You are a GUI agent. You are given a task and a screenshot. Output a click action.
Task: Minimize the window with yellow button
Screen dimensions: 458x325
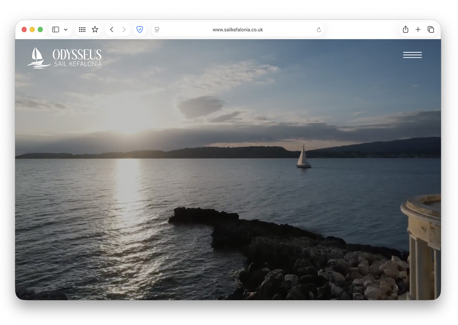pyautogui.click(x=32, y=29)
